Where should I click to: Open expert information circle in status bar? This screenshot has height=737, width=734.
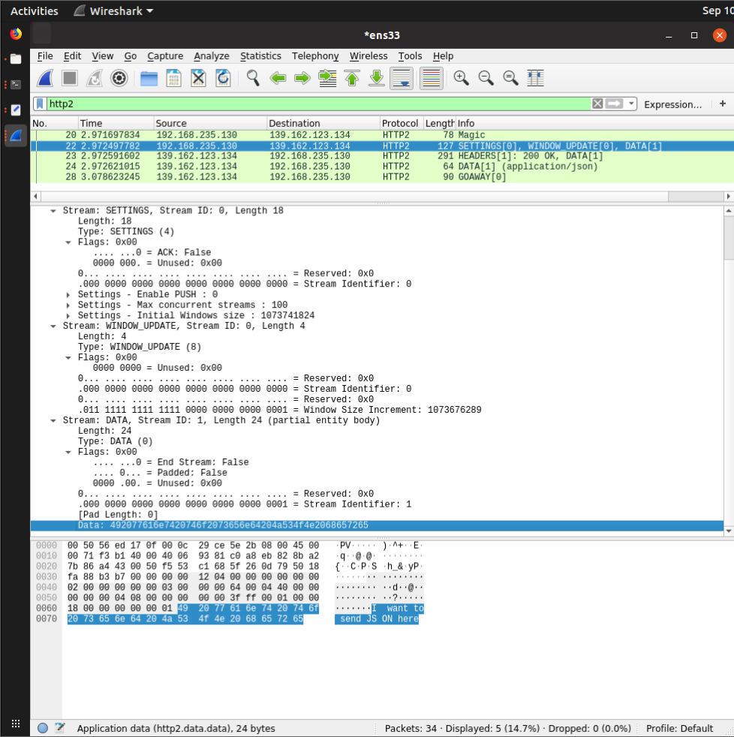pyautogui.click(x=43, y=728)
